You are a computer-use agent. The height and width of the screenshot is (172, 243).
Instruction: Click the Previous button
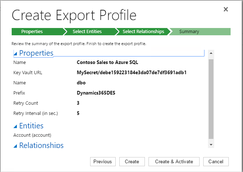103,162
